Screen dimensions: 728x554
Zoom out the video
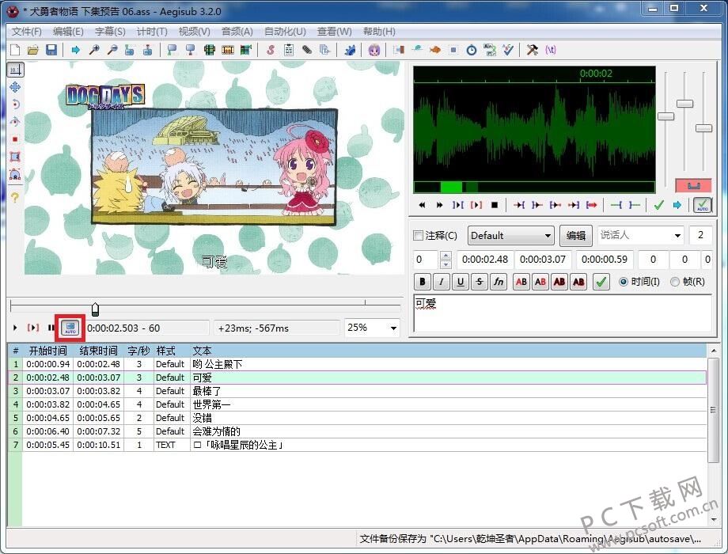112,50
